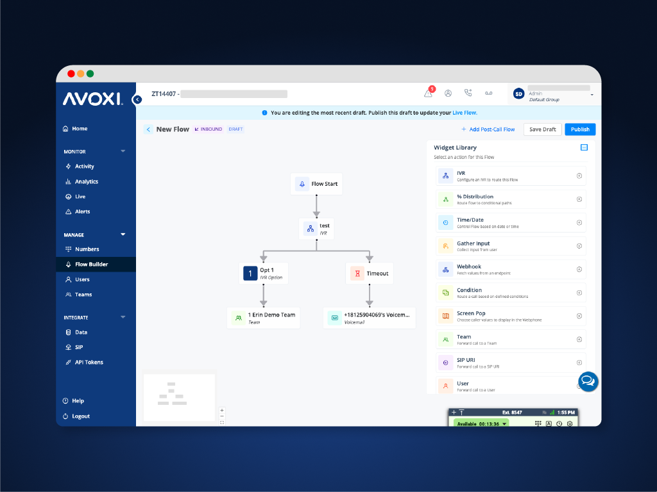The height and width of the screenshot is (492, 657).
Task: Add the IVR widget with plus icon
Action: [x=579, y=176]
